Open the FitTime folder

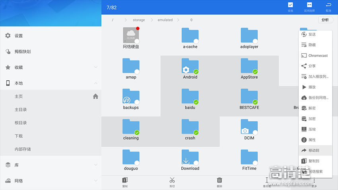click(249, 160)
